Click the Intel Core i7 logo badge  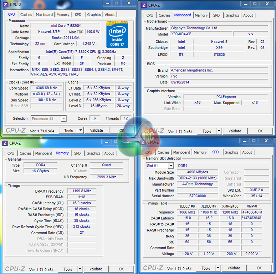117,35
